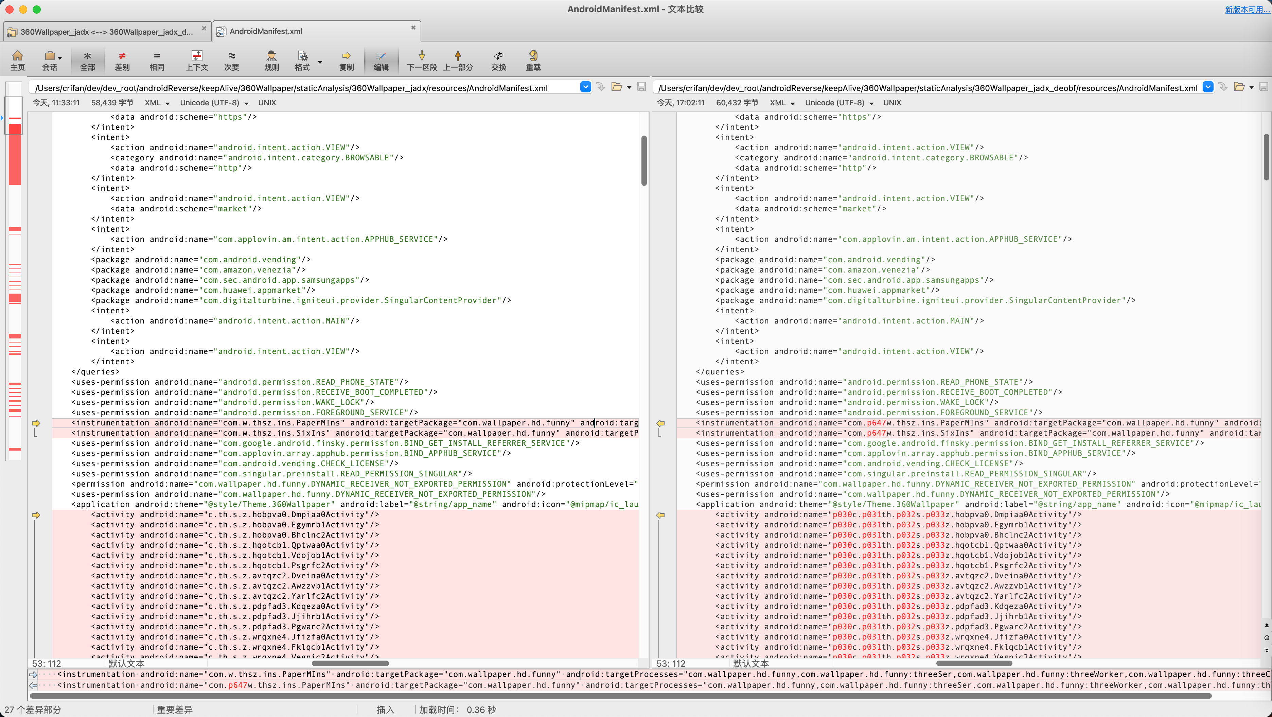Click the left copy-to-right arrow at instrumentation line
This screenshot has width=1272, height=717.
[36, 423]
